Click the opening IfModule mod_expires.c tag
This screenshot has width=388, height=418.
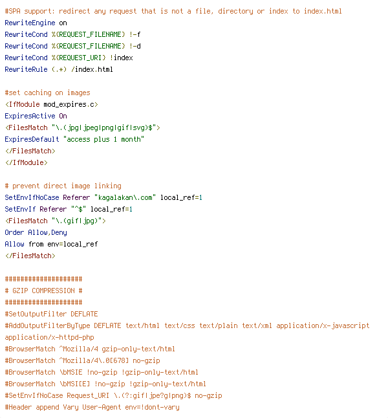pyautogui.click(x=52, y=105)
